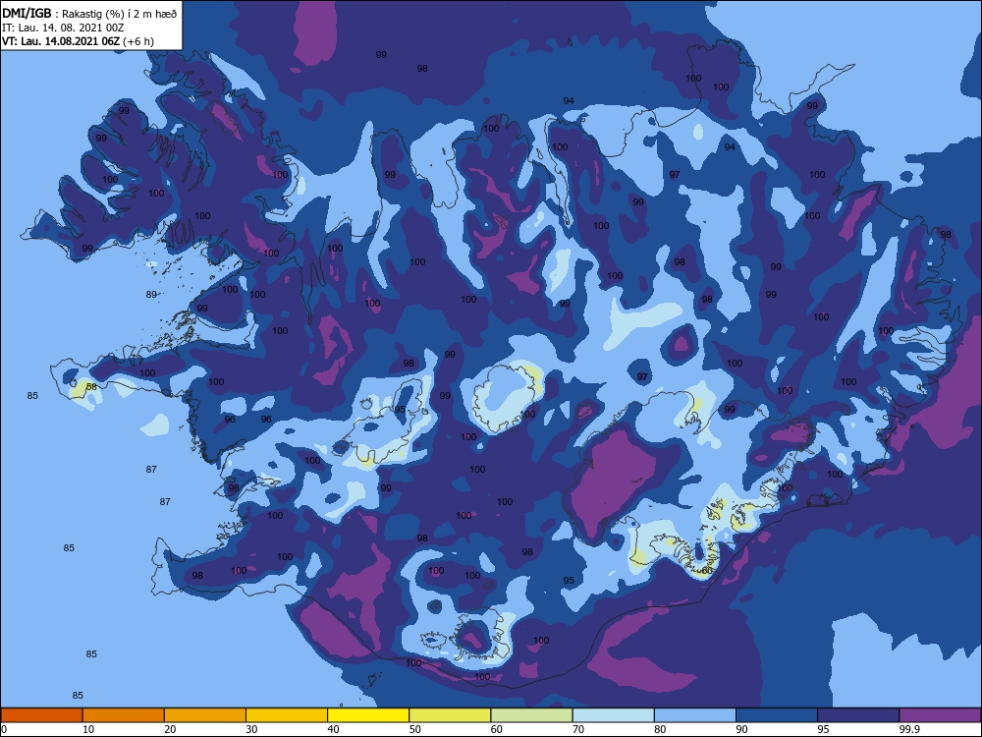Pick the amber 20–30 legend swatch
The width and height of the screenshot is (982, 737).
[205, 715]
